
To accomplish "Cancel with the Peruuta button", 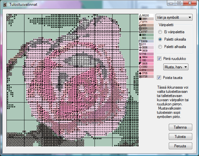I will [x=180, y=146].
